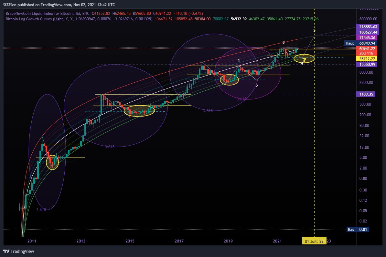
Task: Click the 12.00 price axis value
Action: pyautogui.click(x=364, y=148)
